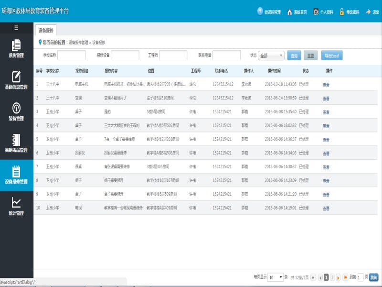The height and width of the screenshot is (287, 382).
Task: Click timestamp 2016-06-06 14:19:01
Action: (281, 208)
